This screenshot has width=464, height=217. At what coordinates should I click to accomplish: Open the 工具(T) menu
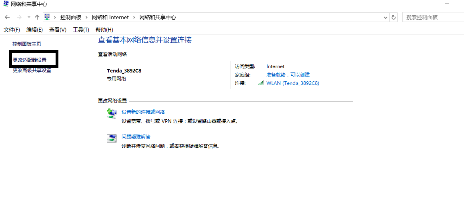click(x=81, y=30)
